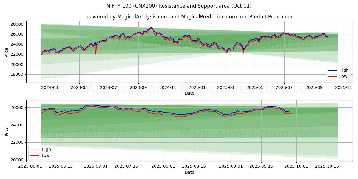This screenshot has height=179, width=358.
Task: Click the 2025-08-01 date tick label
Action: (163, 166)
